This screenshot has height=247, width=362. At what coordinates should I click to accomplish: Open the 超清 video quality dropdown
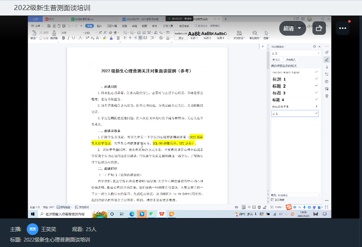(x=293, y=29)
